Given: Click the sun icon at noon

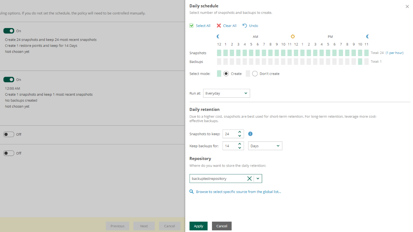Looking at the screenshot, I should [293, 37].
